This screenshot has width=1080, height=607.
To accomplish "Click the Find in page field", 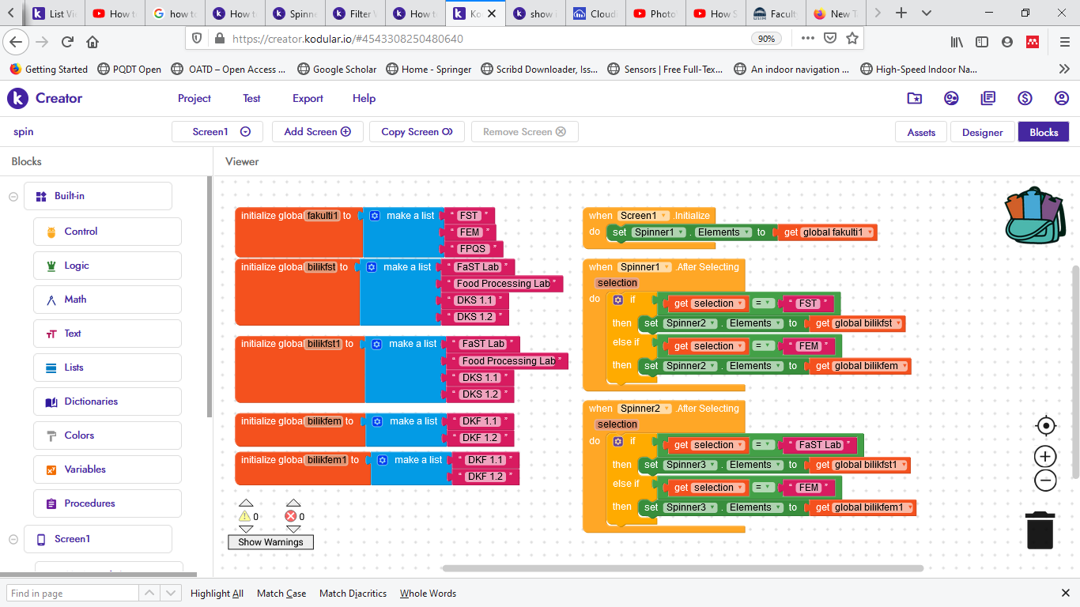I will 73,594.
